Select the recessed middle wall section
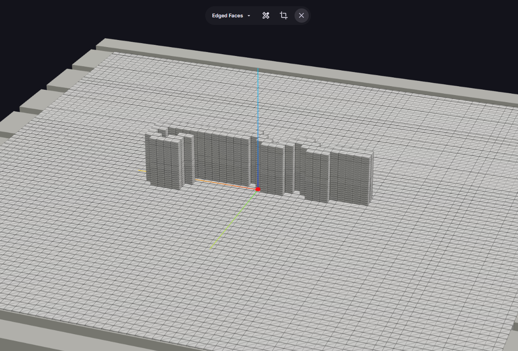This screenshot has width=518, height=351. click(222, 158)
